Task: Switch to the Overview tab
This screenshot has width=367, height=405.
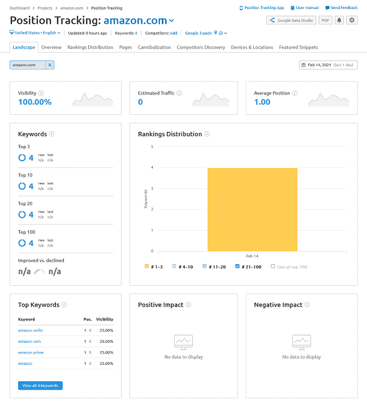Action: point(51,48)
